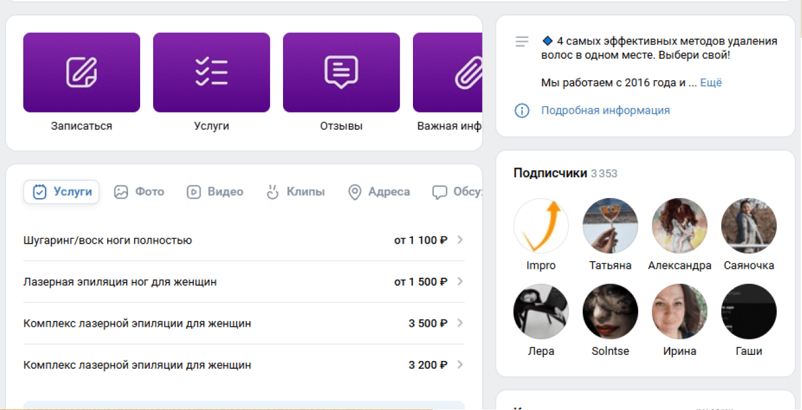802x410 pixels.
Task: Click the price от 1 500 ₽
Action: pyautogui.click(x=421, y=282)
